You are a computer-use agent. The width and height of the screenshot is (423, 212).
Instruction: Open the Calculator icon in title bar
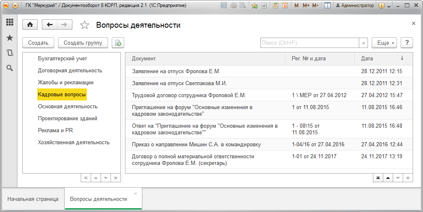tap(275, 5)
